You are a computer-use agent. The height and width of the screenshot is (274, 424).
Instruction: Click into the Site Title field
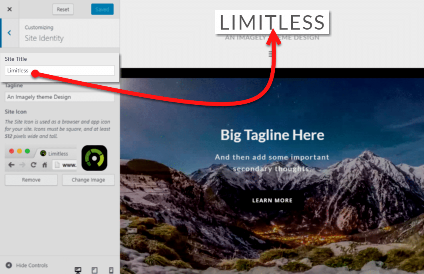tap(60, 70)
